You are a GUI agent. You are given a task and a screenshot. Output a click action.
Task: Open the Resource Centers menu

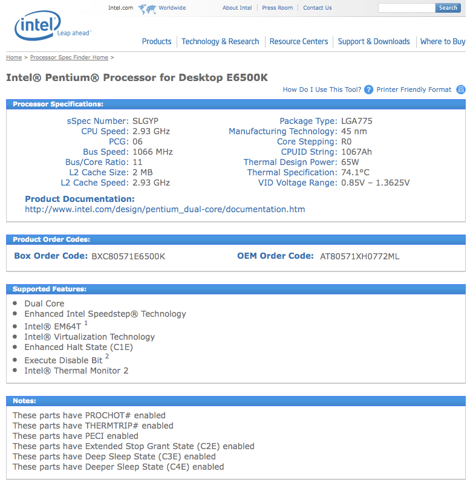click(299, 42)
